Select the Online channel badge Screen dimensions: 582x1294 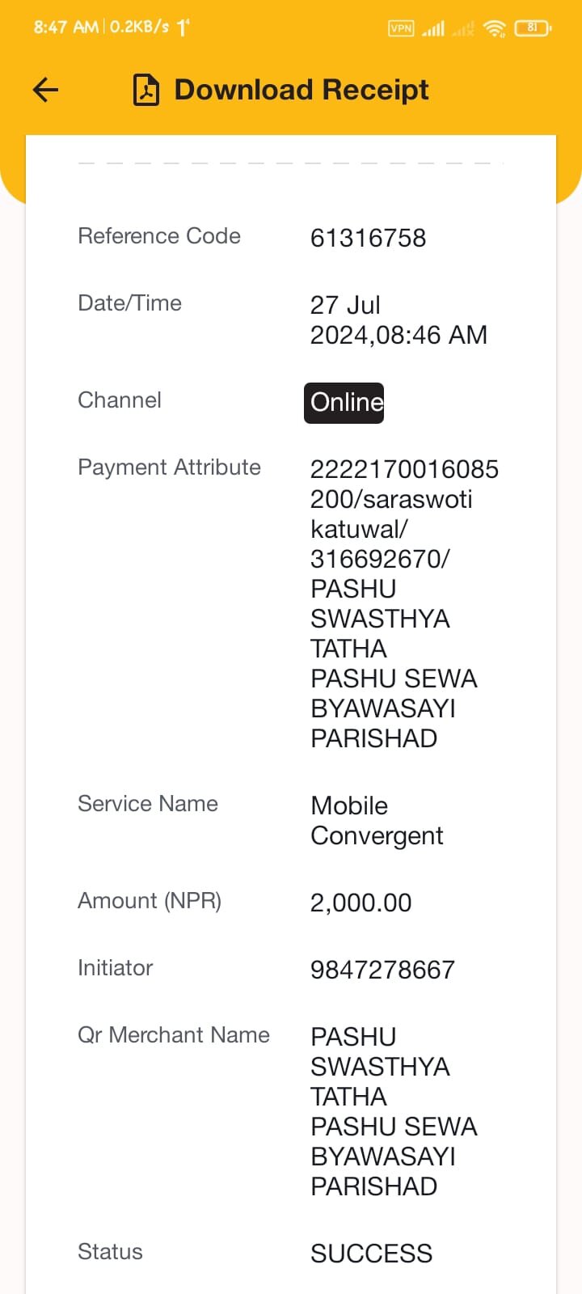coord(344,403)
